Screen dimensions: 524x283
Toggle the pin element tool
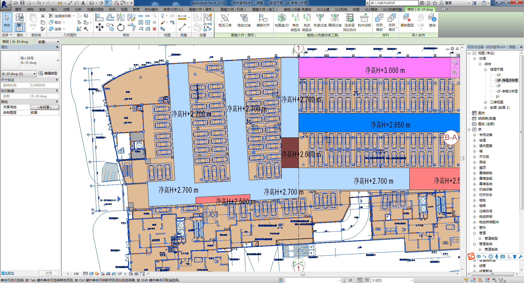click(x=154, y=22)
